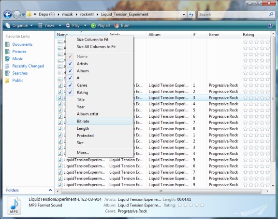
Task: Expand the Folders pane chevron
Action: point(50,190)
